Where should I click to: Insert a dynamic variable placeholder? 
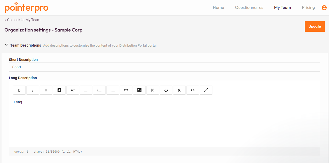152,90
